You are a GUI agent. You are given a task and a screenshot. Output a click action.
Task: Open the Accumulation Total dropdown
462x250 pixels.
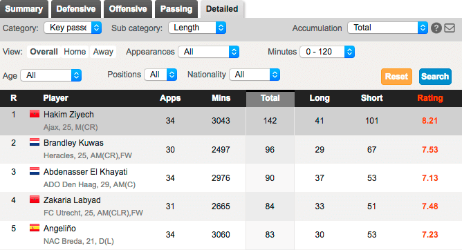coord(387,28)
